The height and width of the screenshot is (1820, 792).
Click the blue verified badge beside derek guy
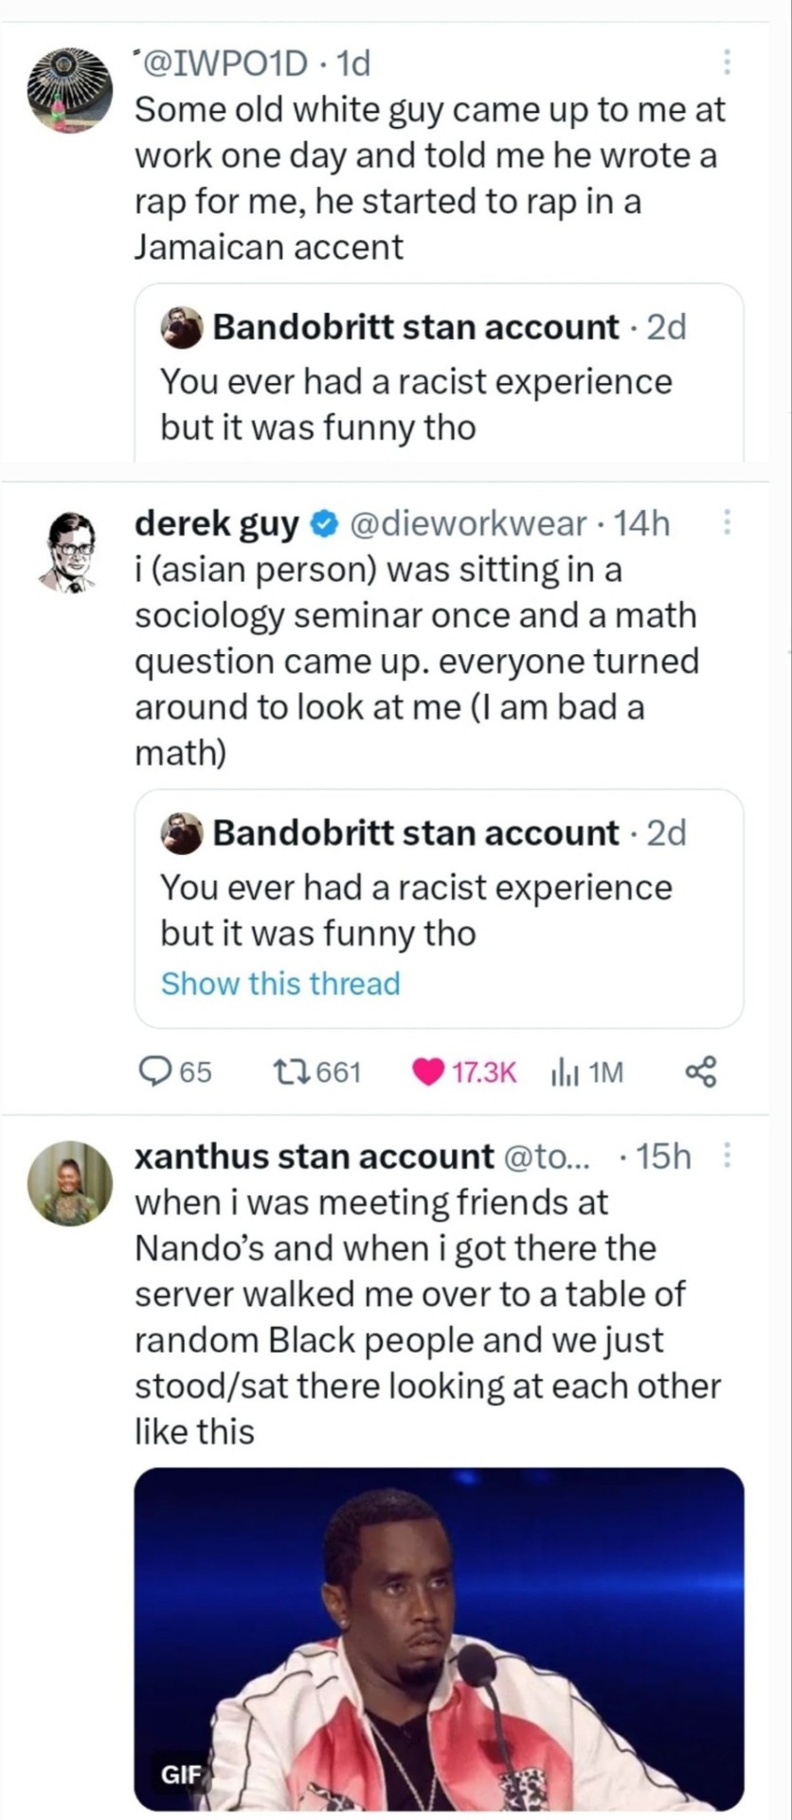pos(325,523)
